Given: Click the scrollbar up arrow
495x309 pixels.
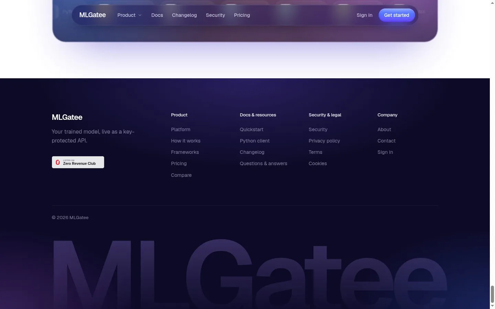Looking at the screenshot, I should tap(492, 3).
